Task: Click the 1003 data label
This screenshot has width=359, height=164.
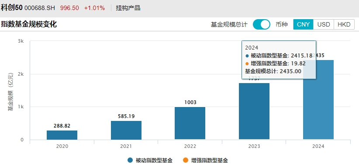Action: [x=190, y=102]
